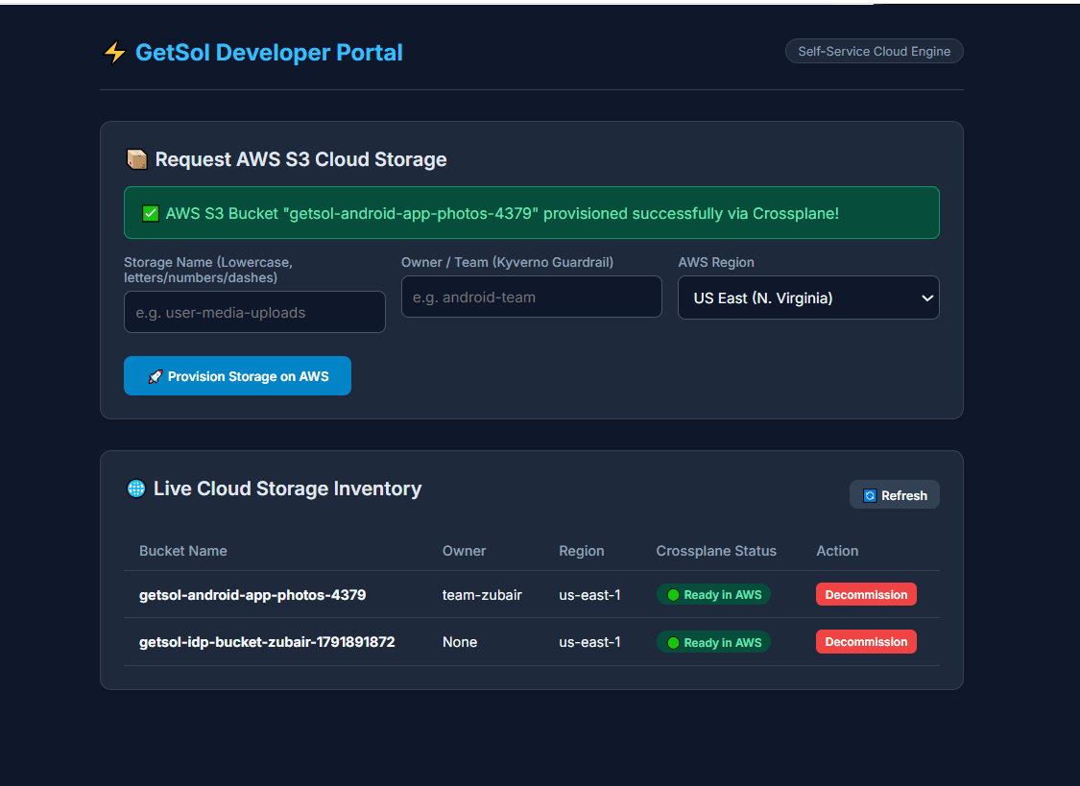
Task: Click the globe icon beside Live Cloud Storage Inventory
Action: coord(136,488)
